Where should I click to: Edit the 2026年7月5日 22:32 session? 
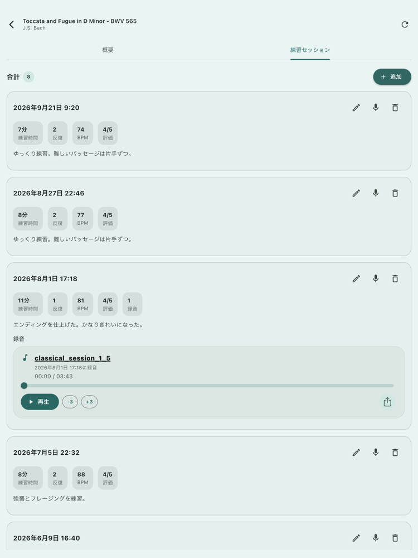click(356, 453)
